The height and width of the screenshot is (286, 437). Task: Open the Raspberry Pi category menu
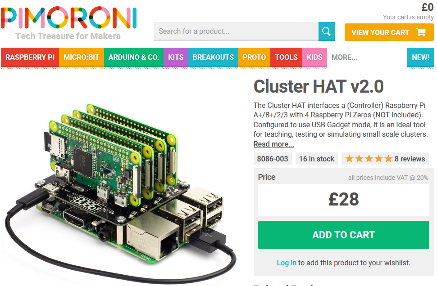[30, 57]
